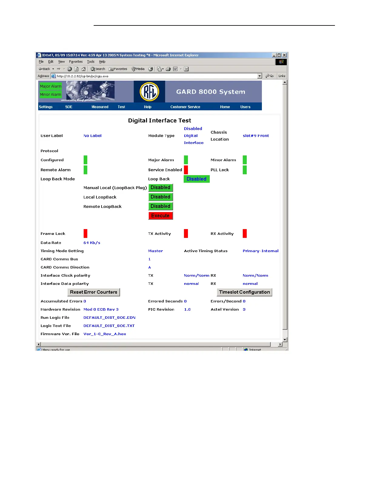The image size is (371, 480).
Task: Open the Favorites menu
Action: click(76, 62)
